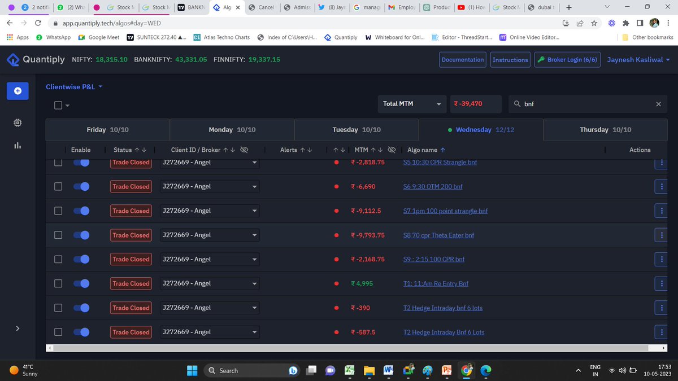Toggle enable switch for S6 9:30 OTM 200 bnf
The width and height of the screenshot is (678, 381).
click(x=81, y=186)
